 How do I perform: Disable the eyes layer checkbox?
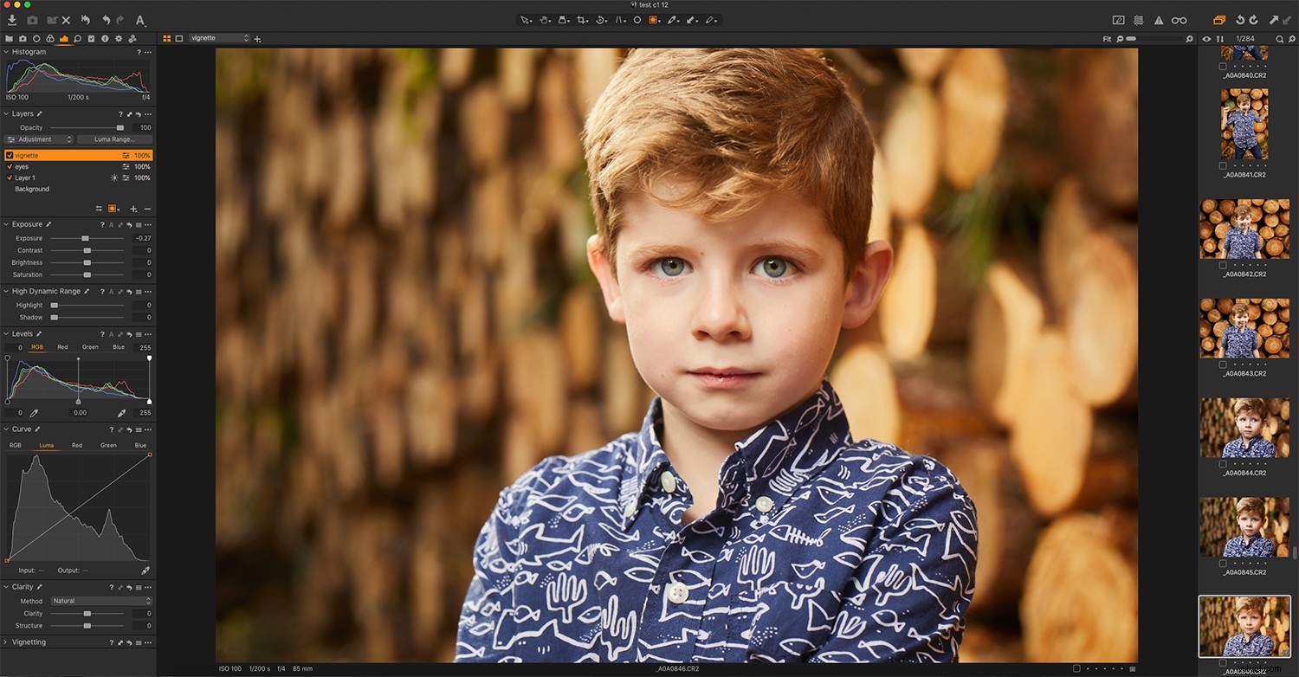pos(10,166)
